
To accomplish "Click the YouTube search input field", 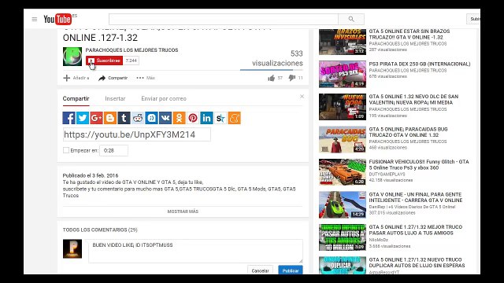I will pos(224,19).
